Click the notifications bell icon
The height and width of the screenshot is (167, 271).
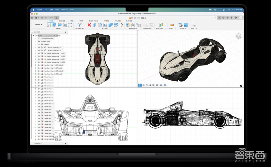click(231, 18)
